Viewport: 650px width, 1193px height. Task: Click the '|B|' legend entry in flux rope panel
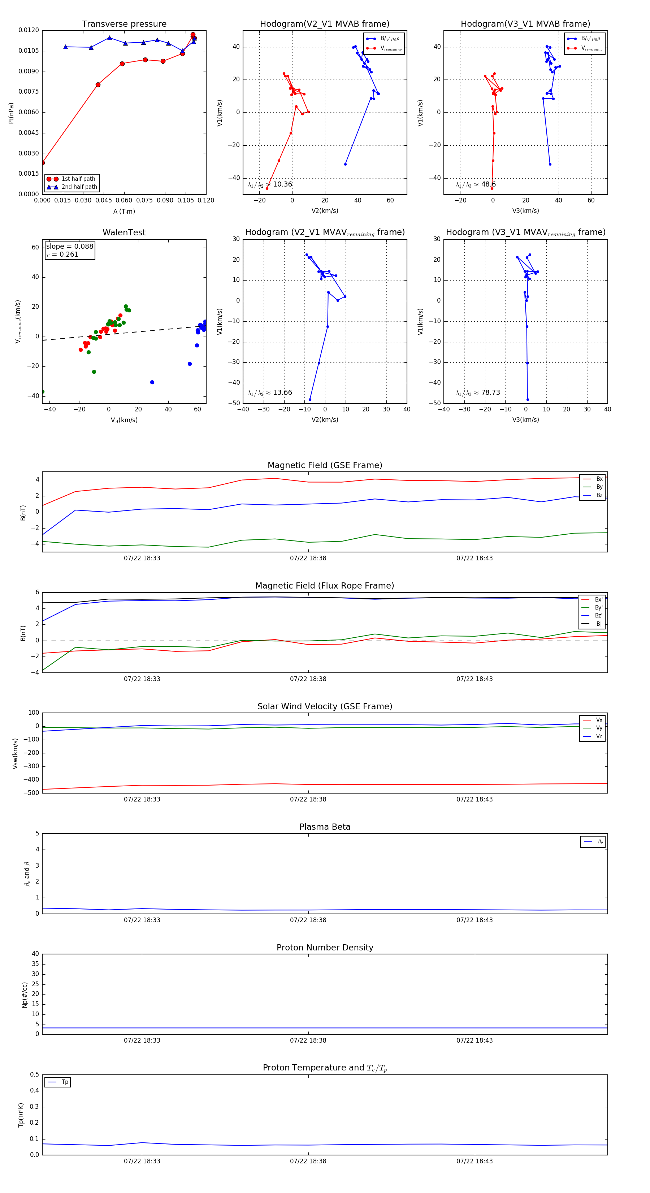click(x=593, y=624)
